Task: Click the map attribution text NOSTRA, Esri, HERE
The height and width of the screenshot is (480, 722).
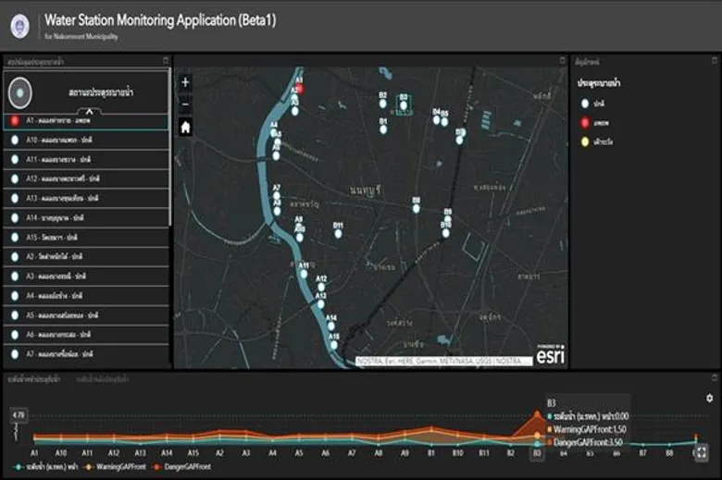Action: click(x=443, y=362)
